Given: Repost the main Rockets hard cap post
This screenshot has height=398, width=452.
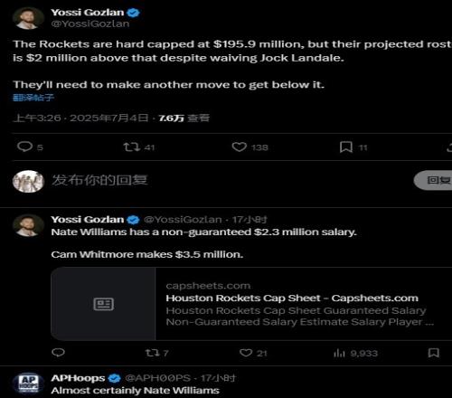Looking at the screenshot, I should click(132, 147).
